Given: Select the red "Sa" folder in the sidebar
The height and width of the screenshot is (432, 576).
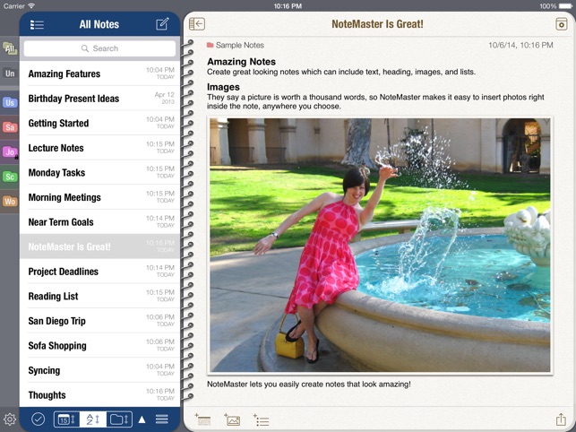Looking at the screenshot, I should tap(10, 127).
